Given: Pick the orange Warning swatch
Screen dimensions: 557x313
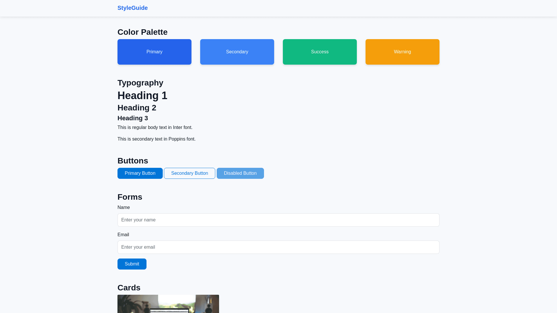Looking at the screenshot, I should 402,52.
